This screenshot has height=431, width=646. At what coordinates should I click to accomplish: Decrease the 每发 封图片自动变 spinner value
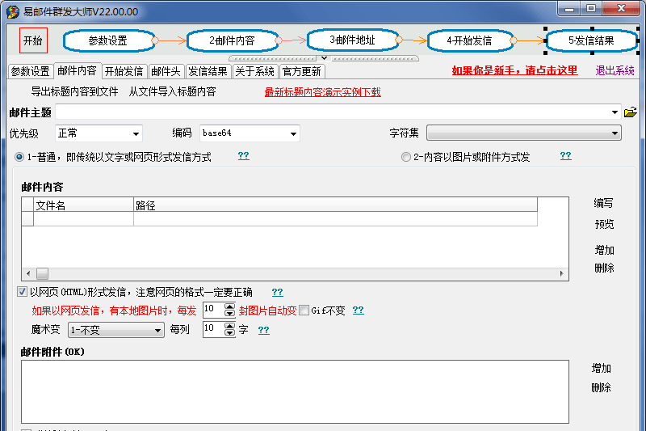point(229,314)
